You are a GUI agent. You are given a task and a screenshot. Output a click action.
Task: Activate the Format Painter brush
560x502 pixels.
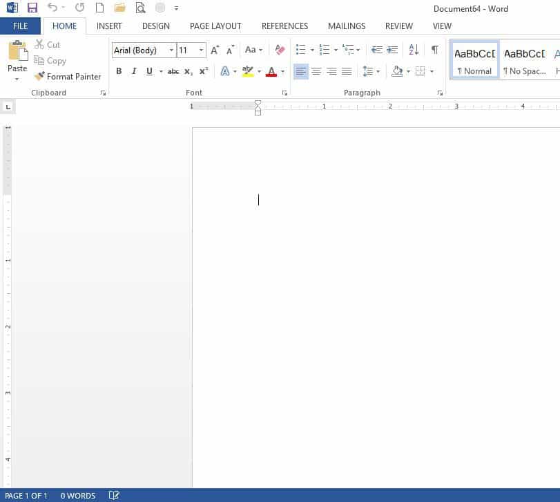[68, 77]
